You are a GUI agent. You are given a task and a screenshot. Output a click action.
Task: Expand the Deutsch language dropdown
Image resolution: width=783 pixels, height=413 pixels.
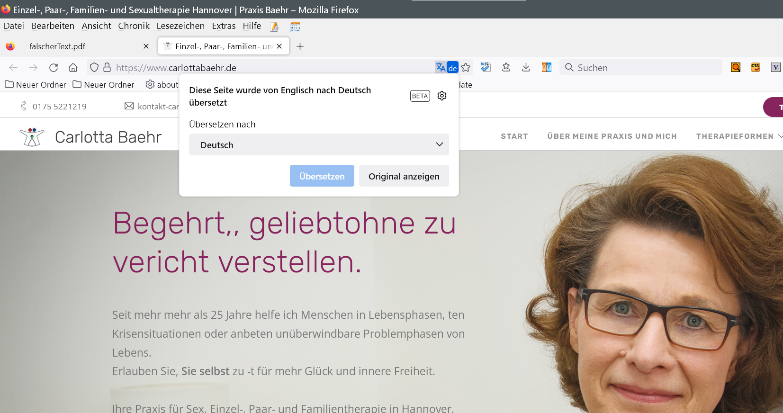[x=318, y=145]
